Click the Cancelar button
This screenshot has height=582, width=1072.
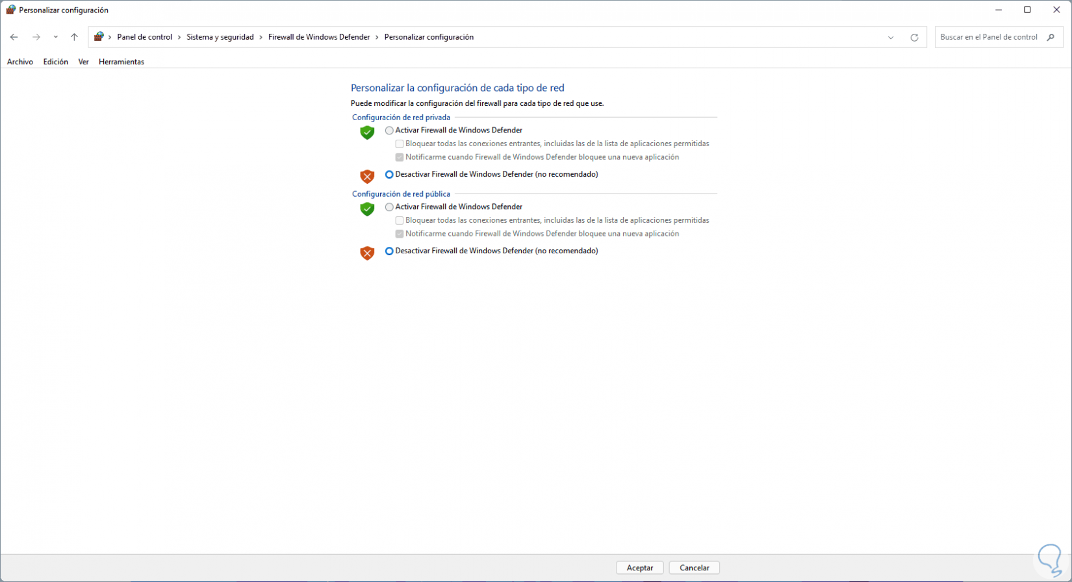(695, 568)
